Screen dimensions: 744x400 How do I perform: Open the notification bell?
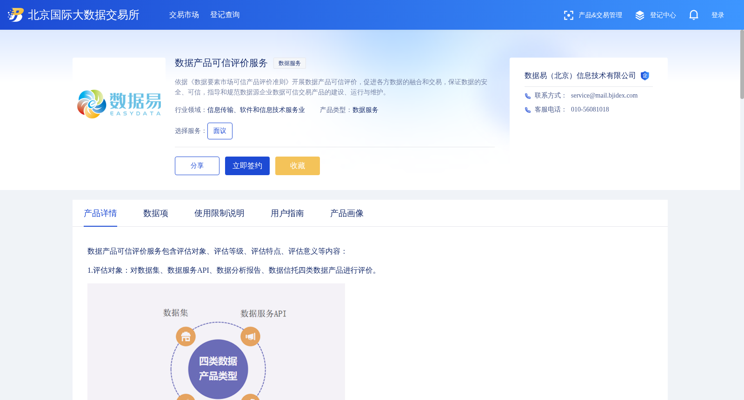[x=694, y=15]
